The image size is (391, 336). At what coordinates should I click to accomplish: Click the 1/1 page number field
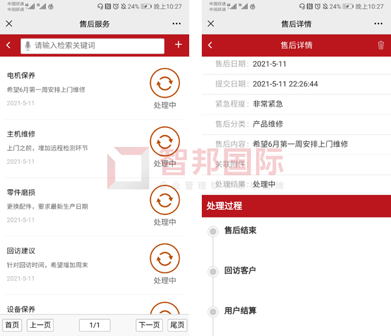[95, 325]
